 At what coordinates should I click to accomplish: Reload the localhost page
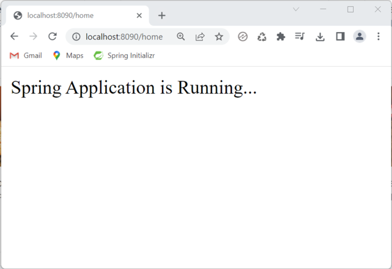coord(53,37)
